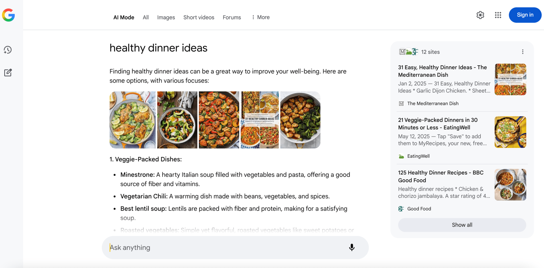Switch to the Short videos tab
544x268 pixels.
pyautogui.click(x=199, y=18)
